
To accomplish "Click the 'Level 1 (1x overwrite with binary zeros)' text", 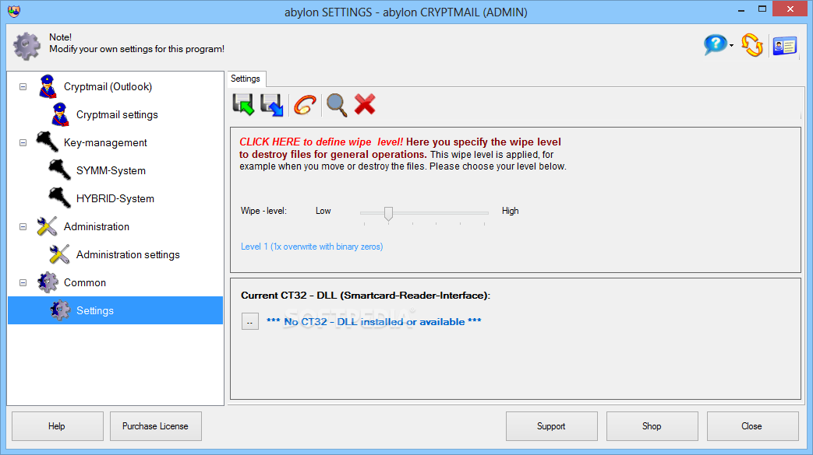I will [x=312, y=247].
